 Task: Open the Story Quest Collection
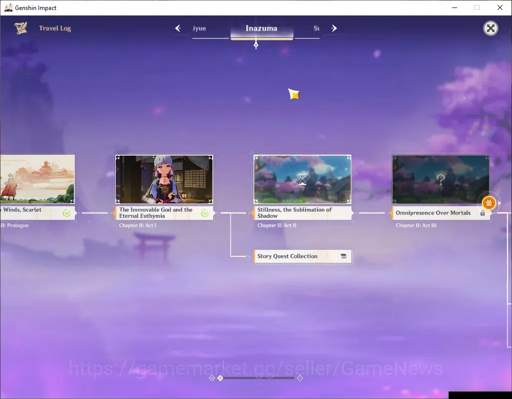click(302, 256)
